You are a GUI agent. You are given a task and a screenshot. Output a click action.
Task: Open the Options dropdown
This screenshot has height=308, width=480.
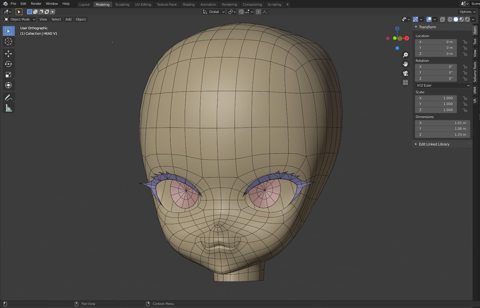(468, 12)
